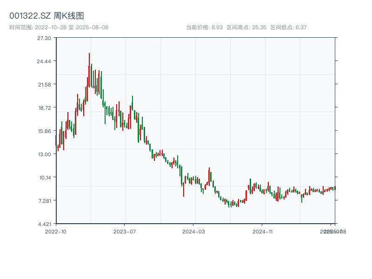Click the 13.00 y-axis value
The height and width of the screenshot is (279, 372).
pos(44,155)
